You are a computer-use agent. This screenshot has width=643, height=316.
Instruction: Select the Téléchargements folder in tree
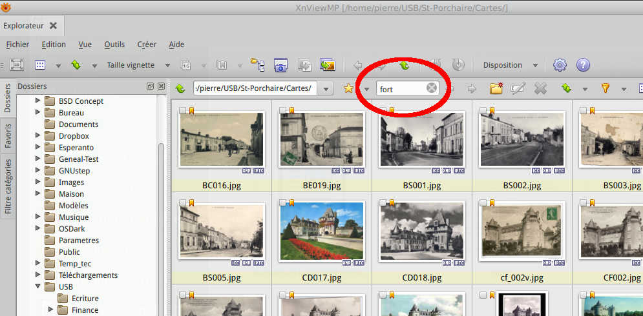(88, 275)
